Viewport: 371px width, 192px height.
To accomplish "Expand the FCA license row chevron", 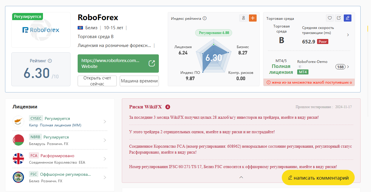I will pyautogui.click(x=105, y=159).
